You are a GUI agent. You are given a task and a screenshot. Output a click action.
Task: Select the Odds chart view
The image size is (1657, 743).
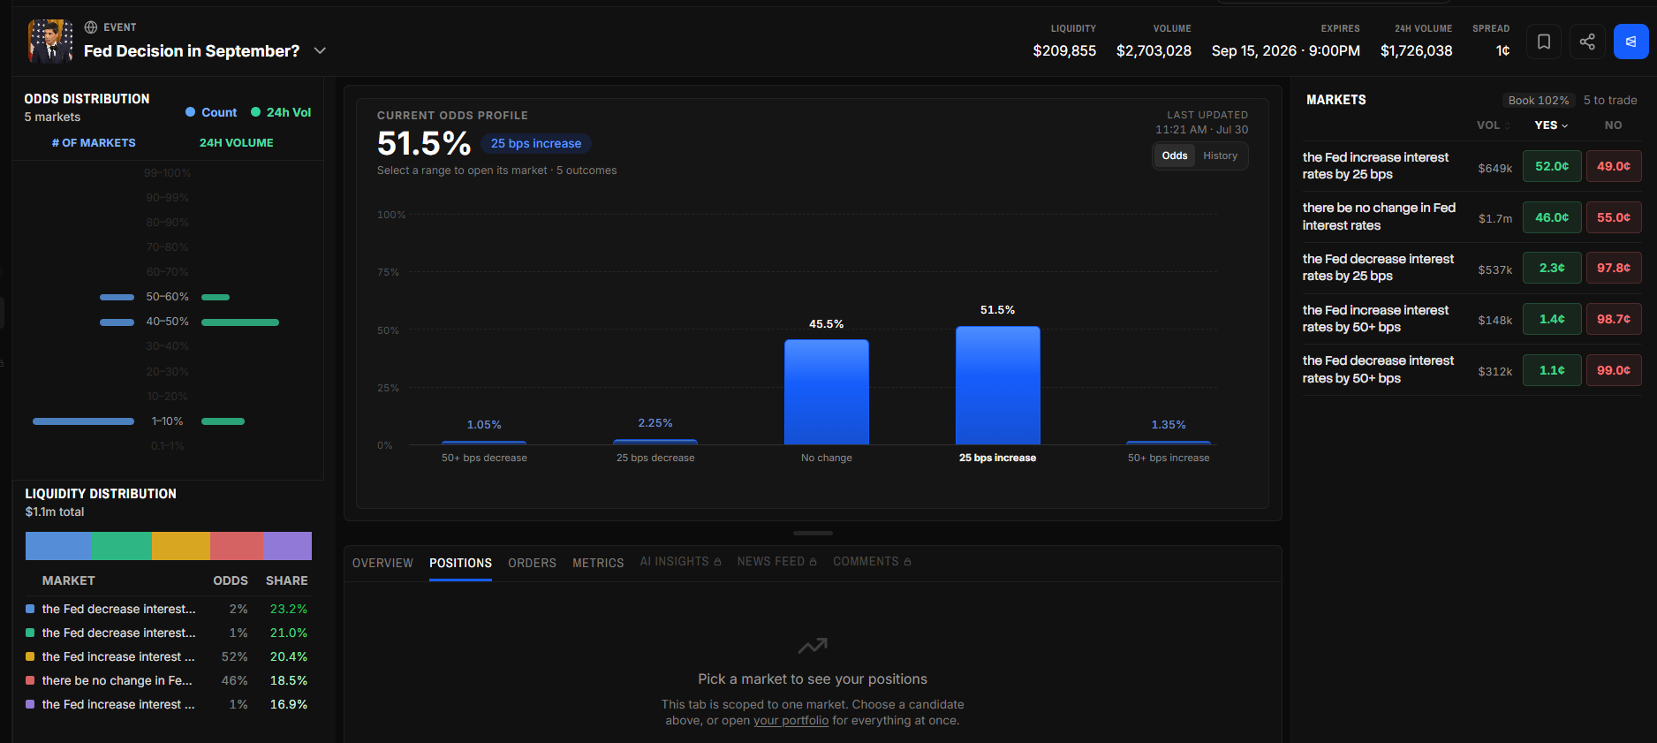click(x=1175, y=155)
